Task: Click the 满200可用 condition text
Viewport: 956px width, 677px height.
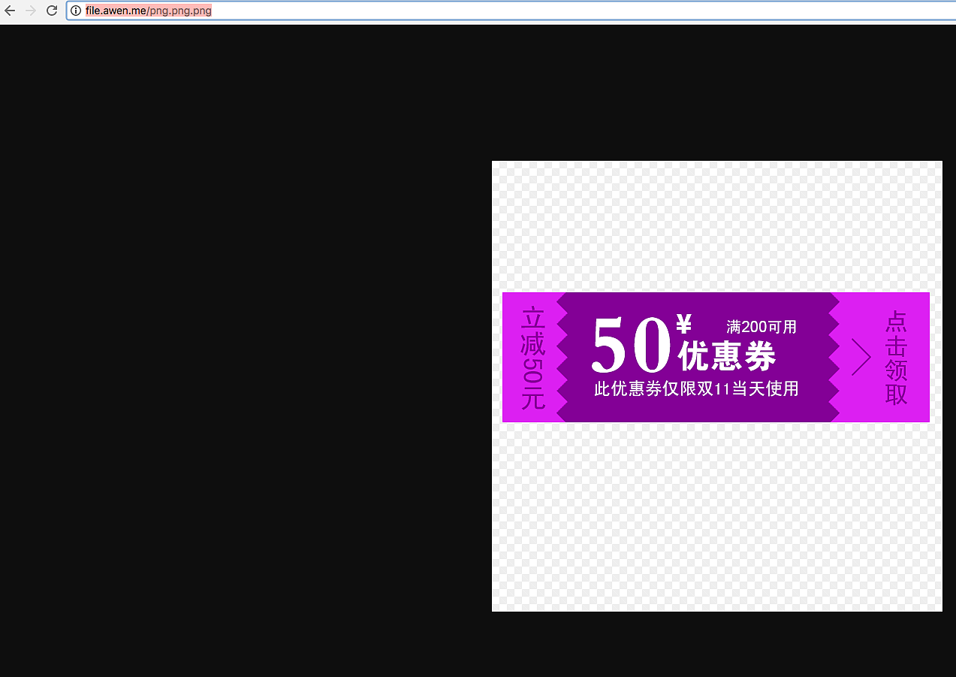Action: [x=761, y=327]
